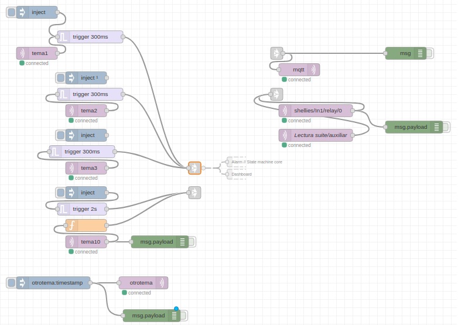Select the link in node above shellies/In1/relay/0
This screenshot has height=325, width=458.
coord(276,94)
